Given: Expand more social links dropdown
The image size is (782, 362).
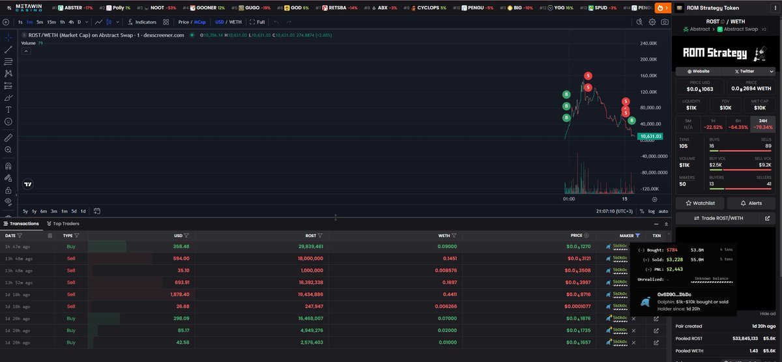Looking at the screenshot, I should tap(771, 71).
